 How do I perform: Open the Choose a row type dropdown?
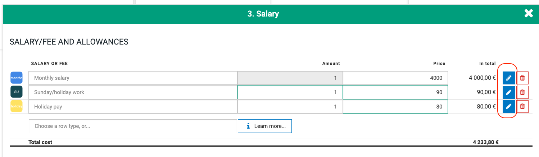click(x=133, y=126)
